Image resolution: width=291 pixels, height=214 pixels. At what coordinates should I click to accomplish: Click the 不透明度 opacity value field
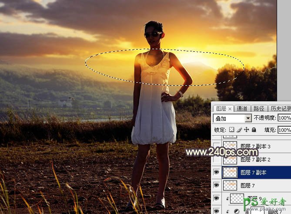tap(284, 118)
